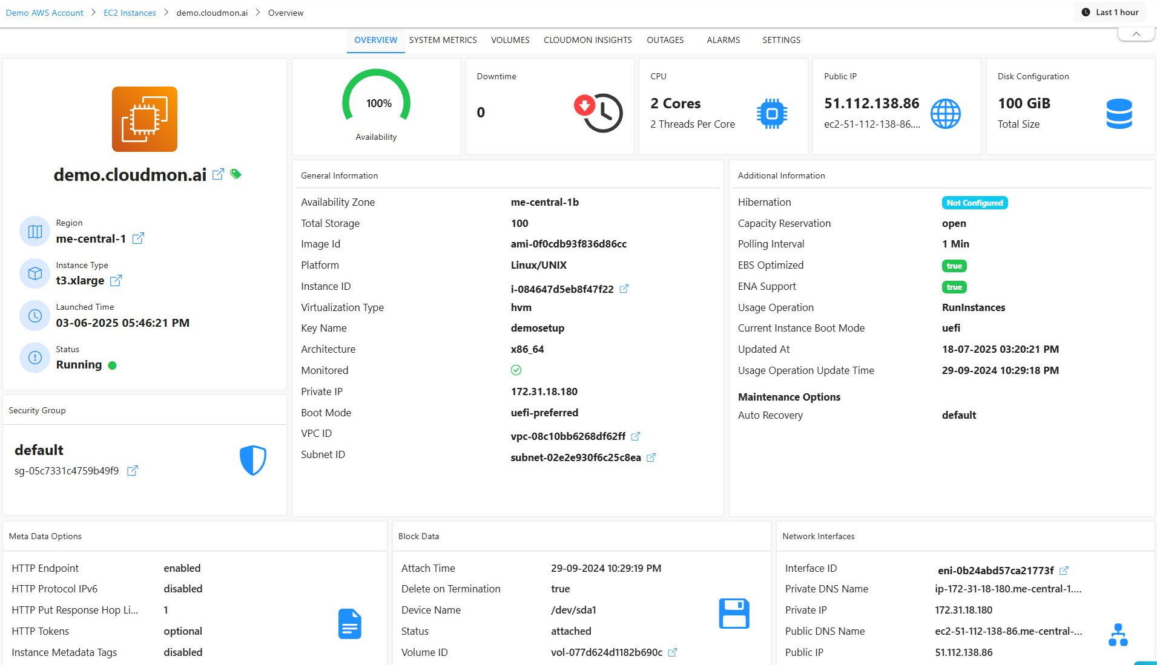This screenshot has width=1157, height=665.
Task: Navigate to Demo AWS Account breadcrumb
Action: pos(45,13)
